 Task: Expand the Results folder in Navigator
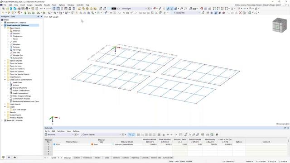5,112
